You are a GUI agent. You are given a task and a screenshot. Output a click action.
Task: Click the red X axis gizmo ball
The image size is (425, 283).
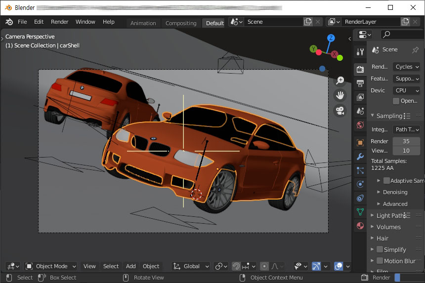(335, 54)
